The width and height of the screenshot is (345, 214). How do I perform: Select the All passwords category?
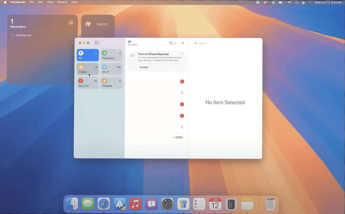87,55
